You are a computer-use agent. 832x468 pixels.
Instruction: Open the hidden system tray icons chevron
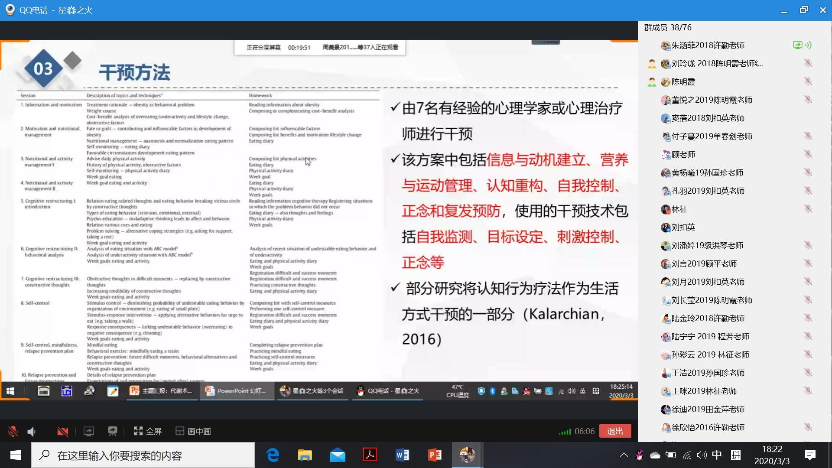point(624,455)
